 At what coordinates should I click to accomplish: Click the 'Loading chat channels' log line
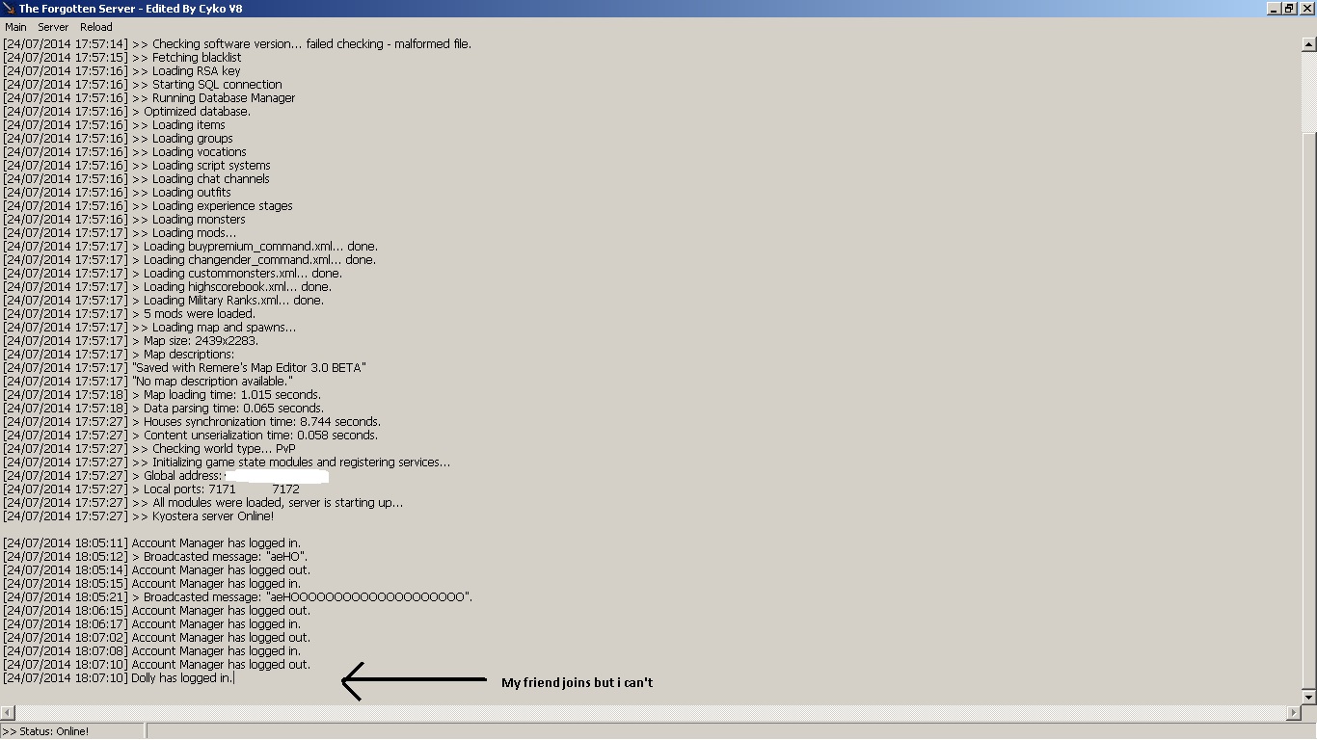(x=136, y=179)
